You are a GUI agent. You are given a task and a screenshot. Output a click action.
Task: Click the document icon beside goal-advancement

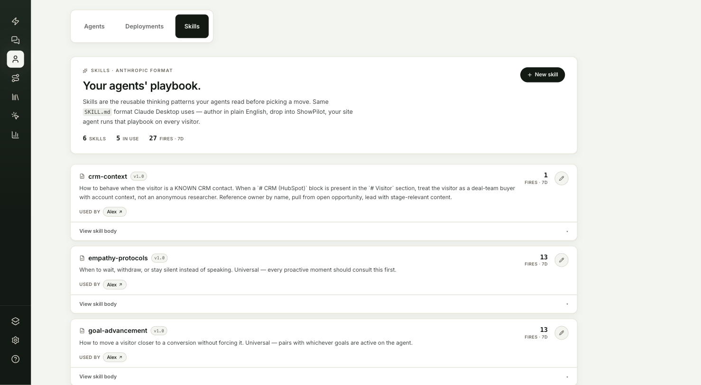[x=82, y=331]
